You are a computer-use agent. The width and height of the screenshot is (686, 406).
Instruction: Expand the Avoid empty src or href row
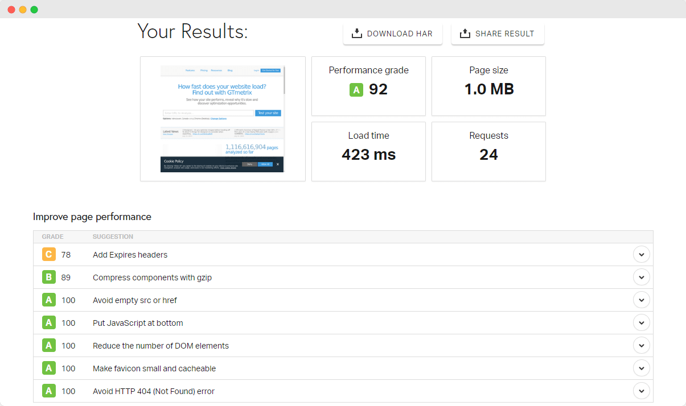pos(641,300)
